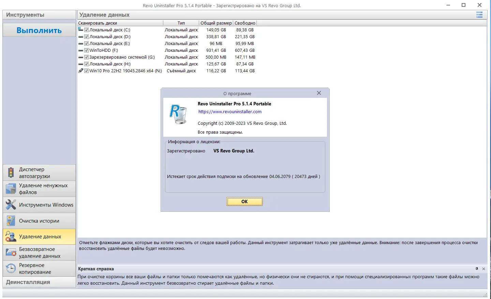
Task: Sort by the Сканировать диски column header
Action: point(120,23)
